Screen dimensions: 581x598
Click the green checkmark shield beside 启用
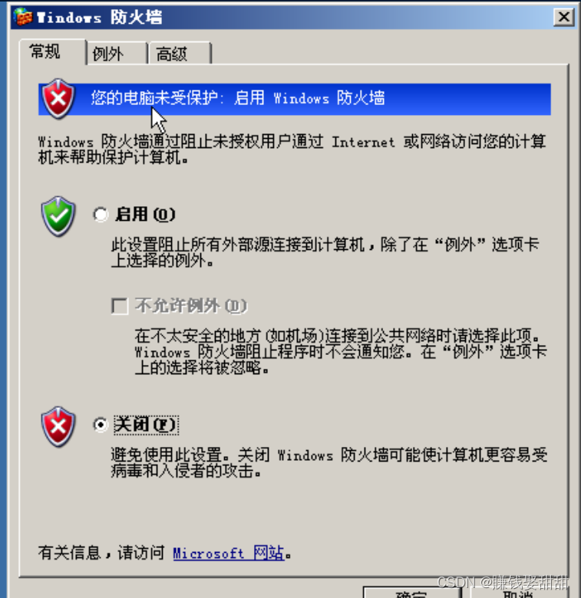click(x=58, y=216)
